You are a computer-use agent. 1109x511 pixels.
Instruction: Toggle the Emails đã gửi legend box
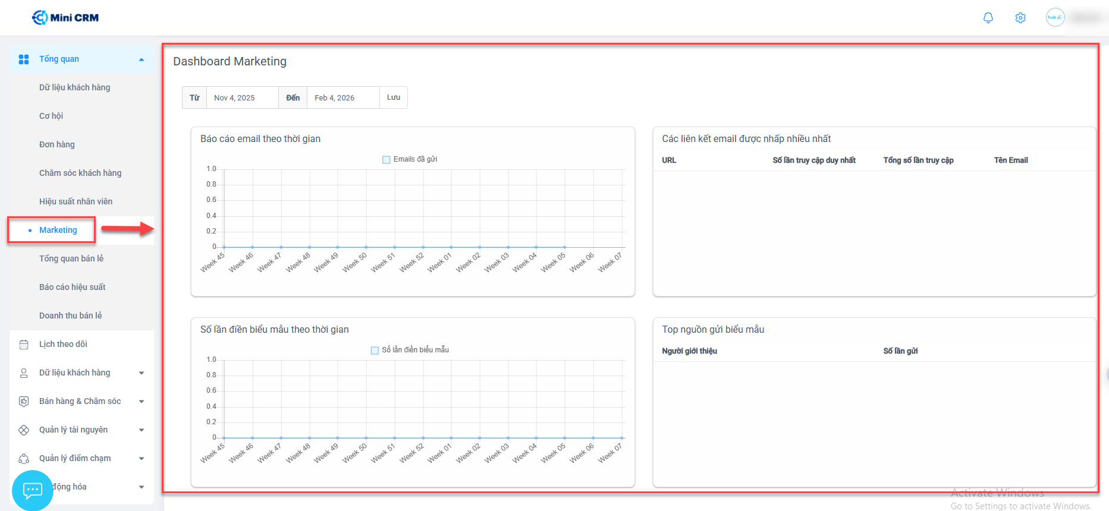click(x=387, y=159)
